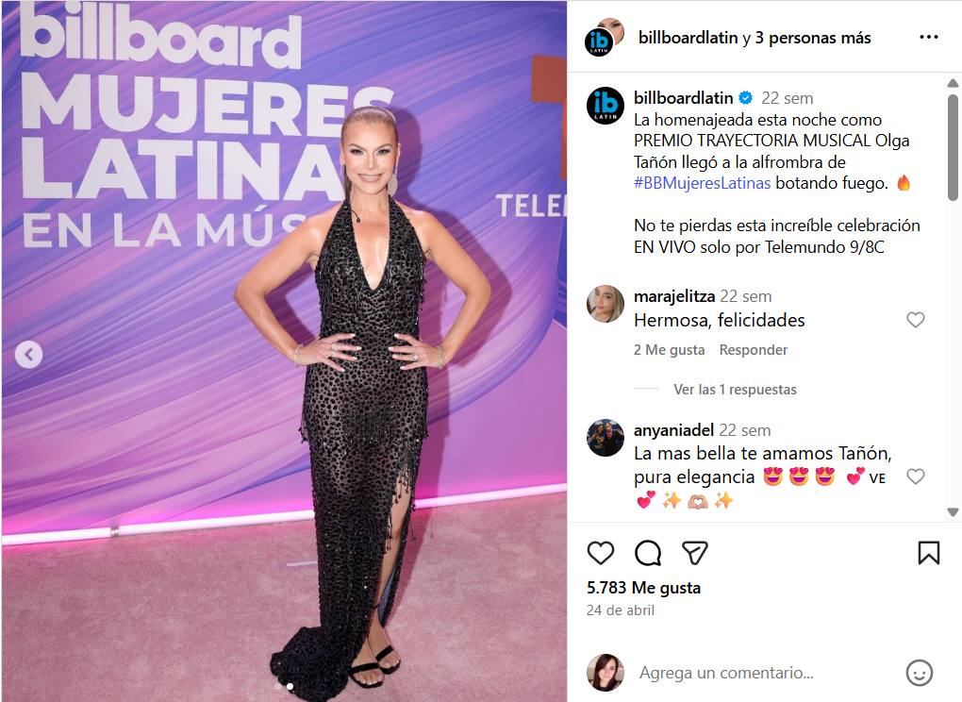Expand "Ver las 1 respuestas"

coord(735,390)
